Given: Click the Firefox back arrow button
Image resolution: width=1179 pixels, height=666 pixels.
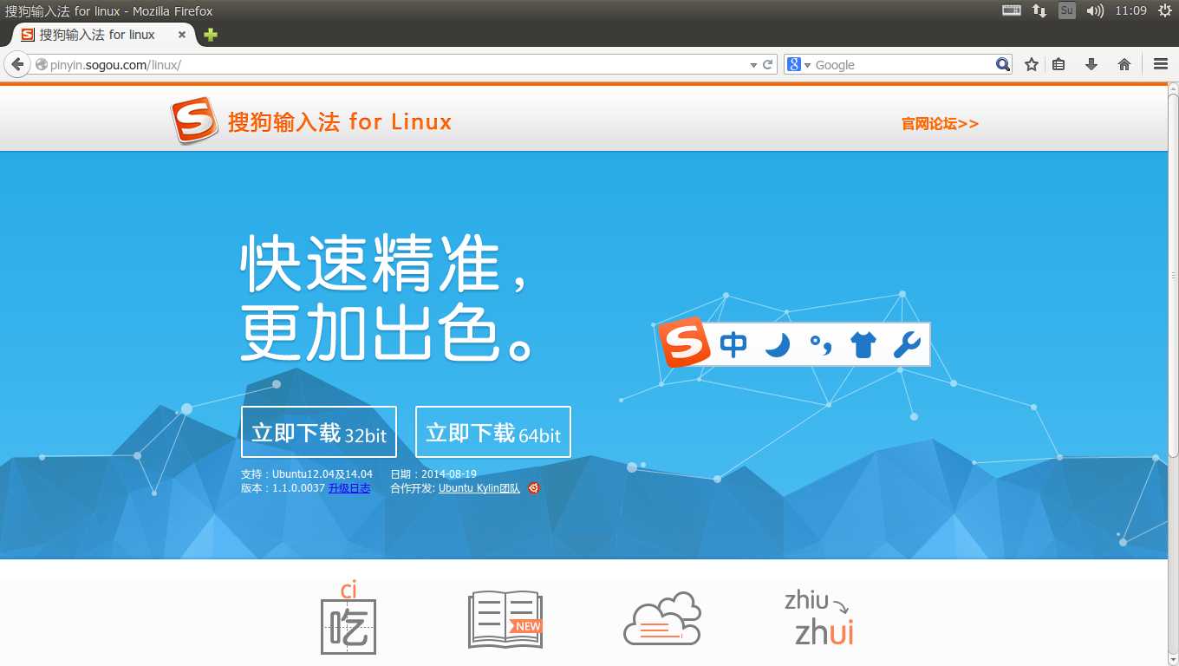Looking at the screenshot, I should (16, 64).
